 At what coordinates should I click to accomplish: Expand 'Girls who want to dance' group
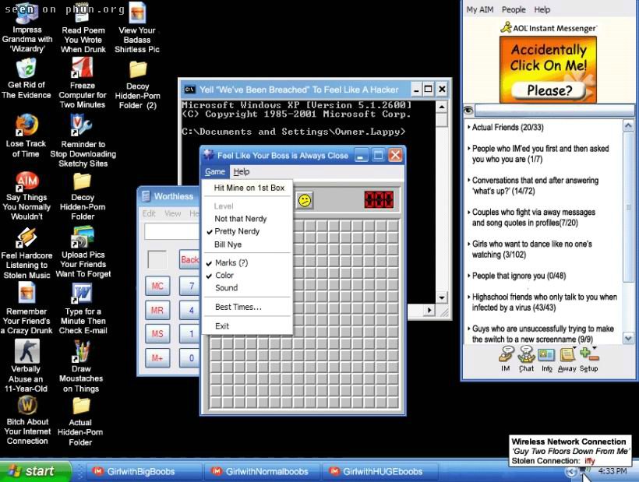click(531, 249)
